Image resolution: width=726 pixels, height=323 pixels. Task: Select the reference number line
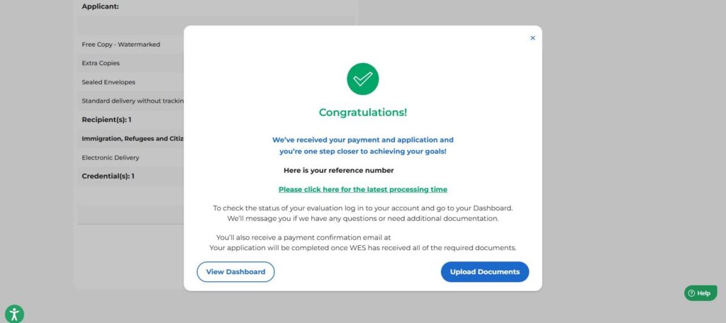coord(338,171)
